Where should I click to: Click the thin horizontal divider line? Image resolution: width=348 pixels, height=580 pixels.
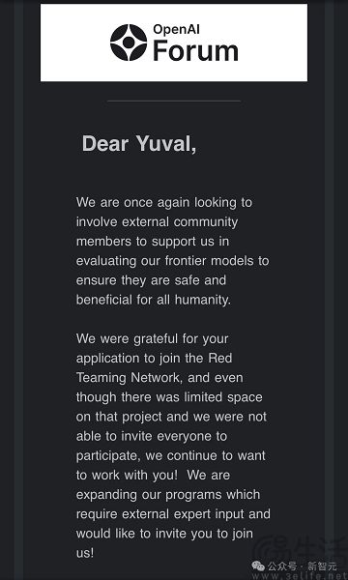click(174, 101)
